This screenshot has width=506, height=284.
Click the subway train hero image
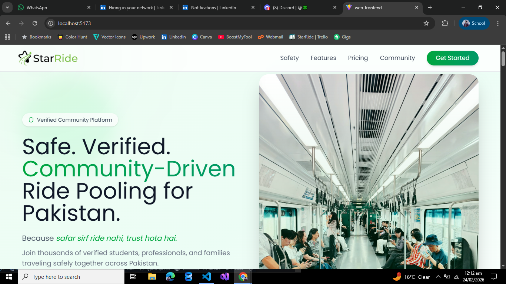pyautogui.click(x=369, y=172)
